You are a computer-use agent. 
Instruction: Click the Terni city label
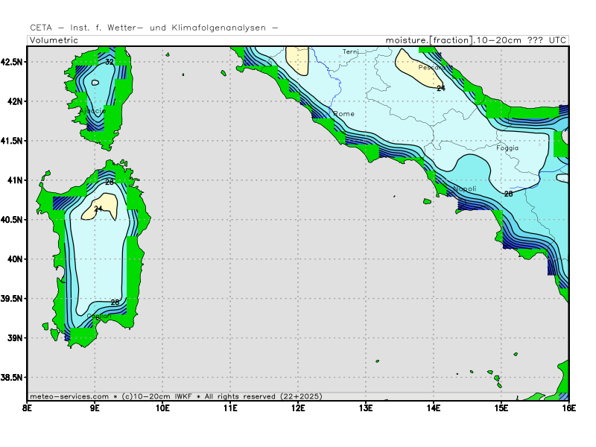coord(350,52)
